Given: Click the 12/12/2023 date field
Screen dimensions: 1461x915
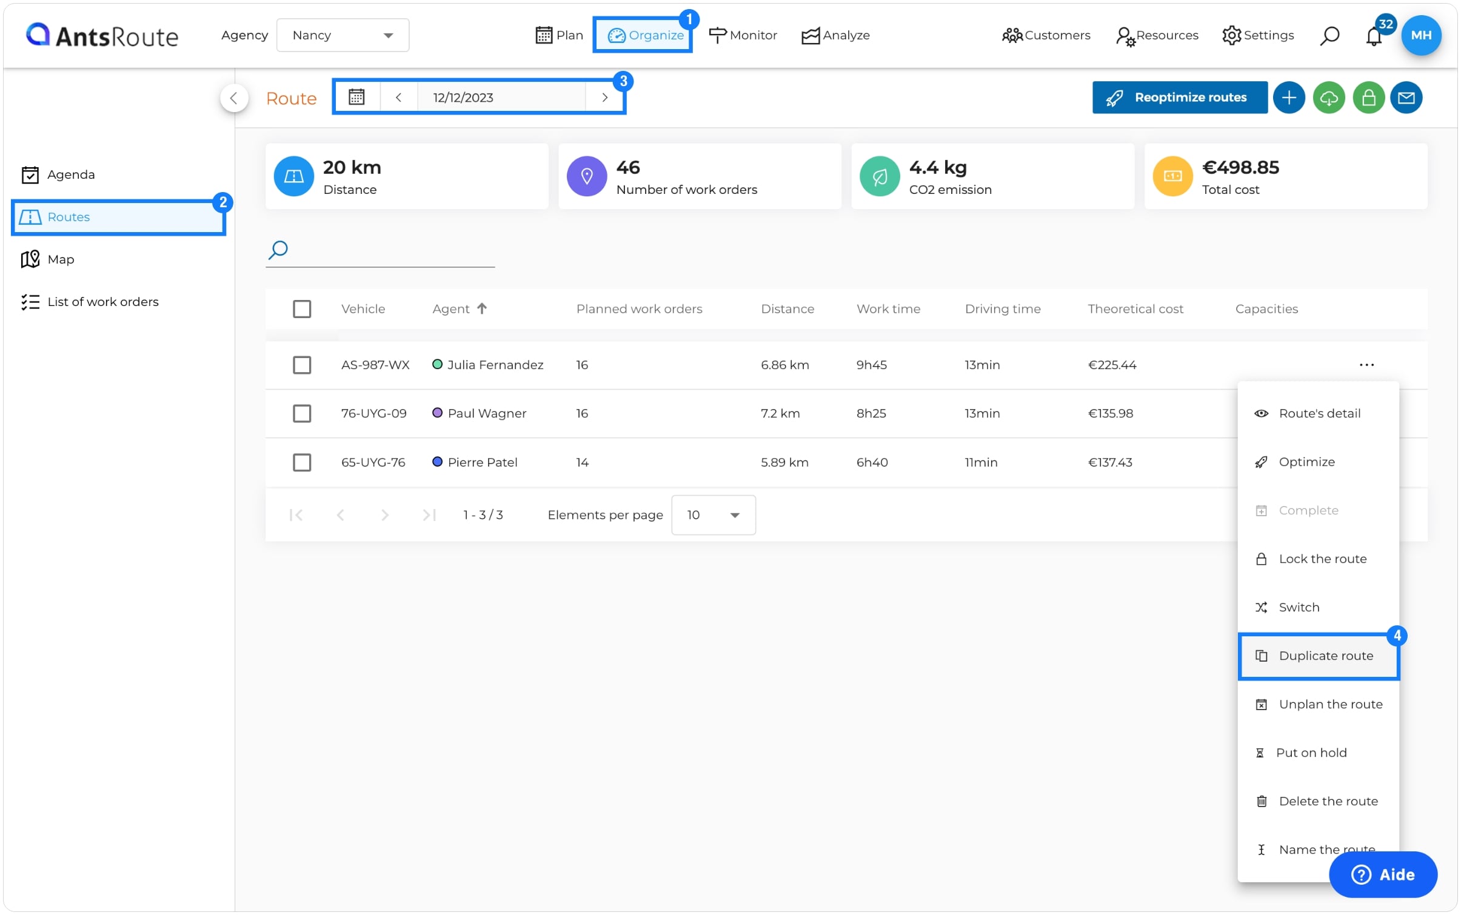Looking at the screenshot, I should [501, 97].
